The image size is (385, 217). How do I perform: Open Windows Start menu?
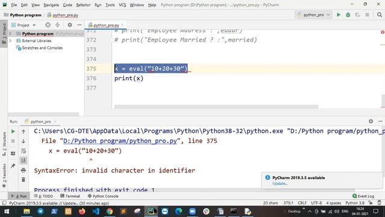tap(7, 212)
